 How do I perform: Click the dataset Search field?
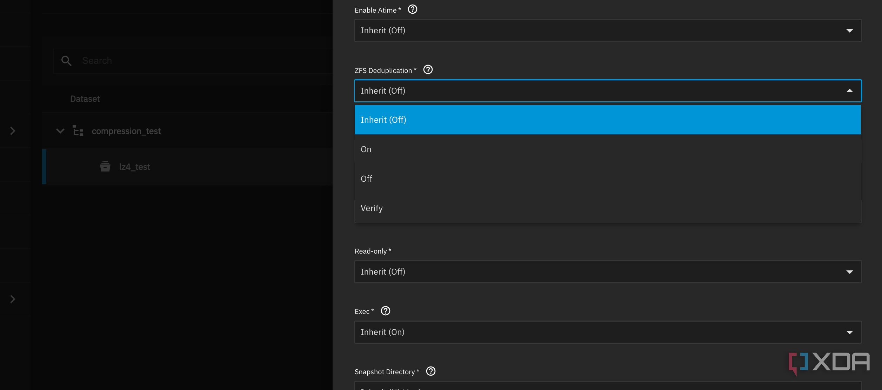click(193, 61)
